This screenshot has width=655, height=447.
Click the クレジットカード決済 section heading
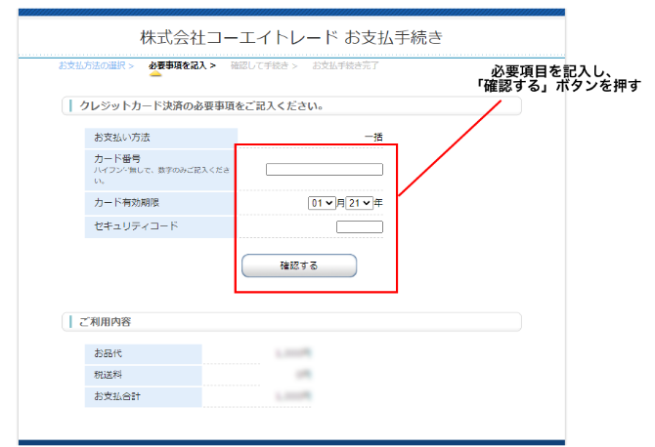[x=201, y=106]
